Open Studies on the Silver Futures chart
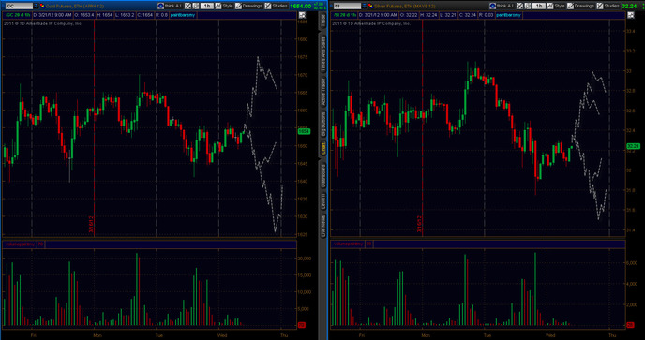Viewport: 645px width, 340px height. click(x=608, y=6)
